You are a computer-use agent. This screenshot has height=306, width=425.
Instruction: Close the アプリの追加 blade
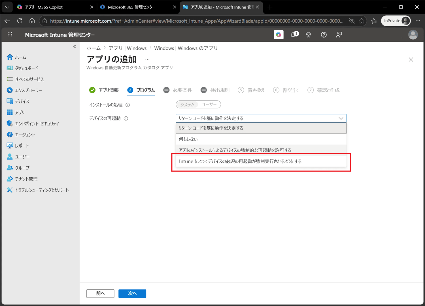[411, 59]
